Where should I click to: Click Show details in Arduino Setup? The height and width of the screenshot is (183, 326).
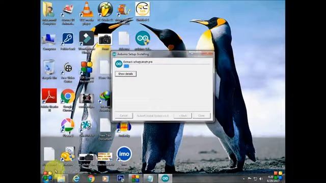tap(126, 74)
